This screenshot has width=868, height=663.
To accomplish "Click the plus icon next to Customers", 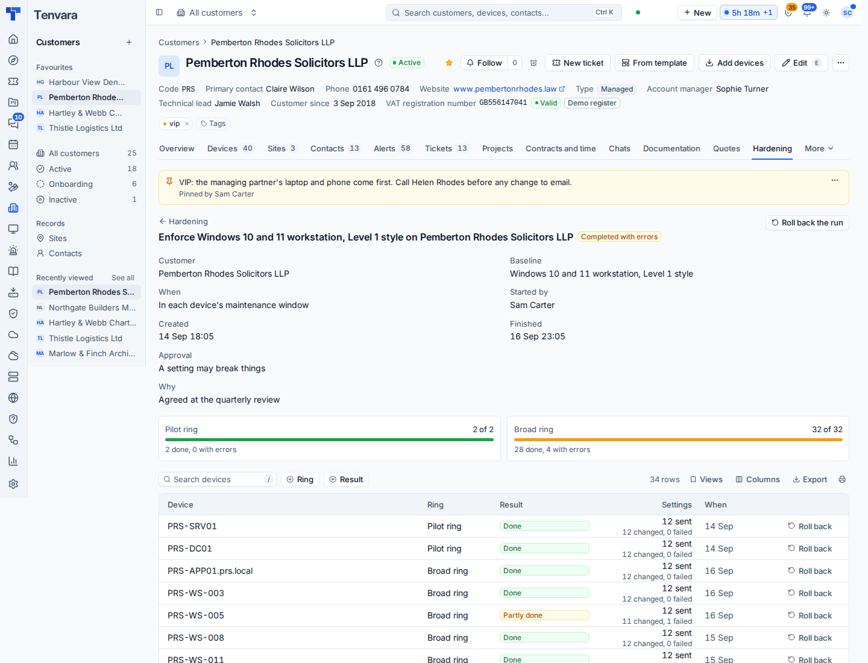I will pos(129,42).
